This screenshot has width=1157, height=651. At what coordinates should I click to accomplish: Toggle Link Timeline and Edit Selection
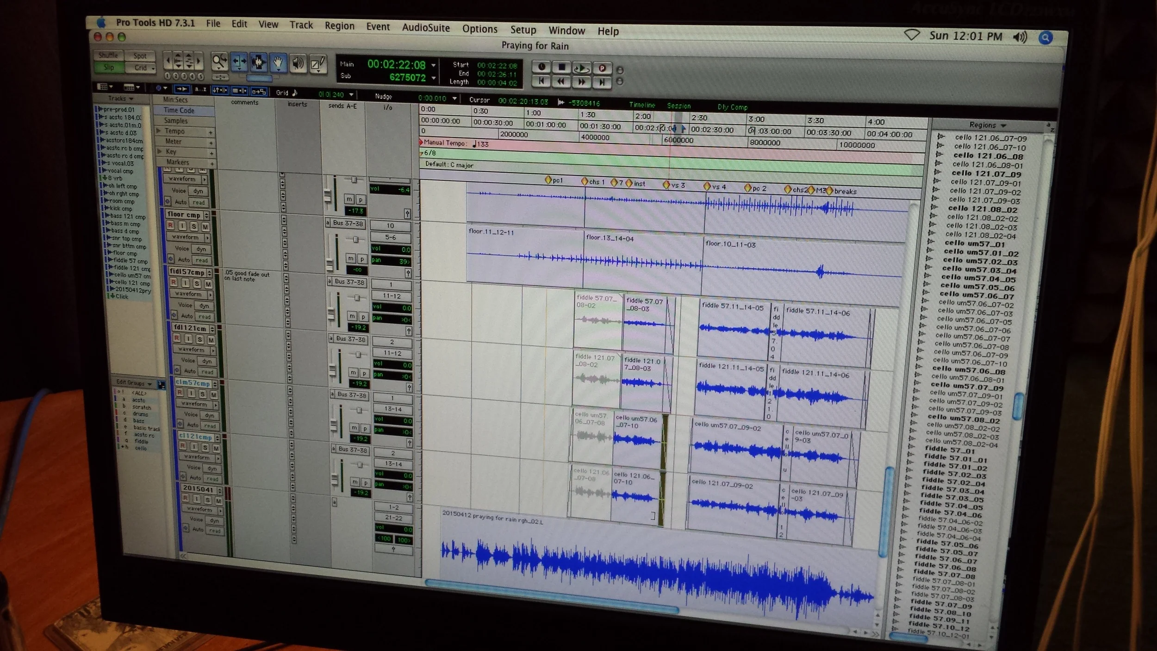pyautogui.click(x=219, y=90)
